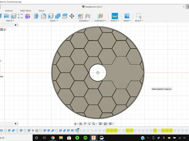Click the Grid and Snaps icon
The image size is (189, 141).
pyautogui.click(x=105, y=124)
